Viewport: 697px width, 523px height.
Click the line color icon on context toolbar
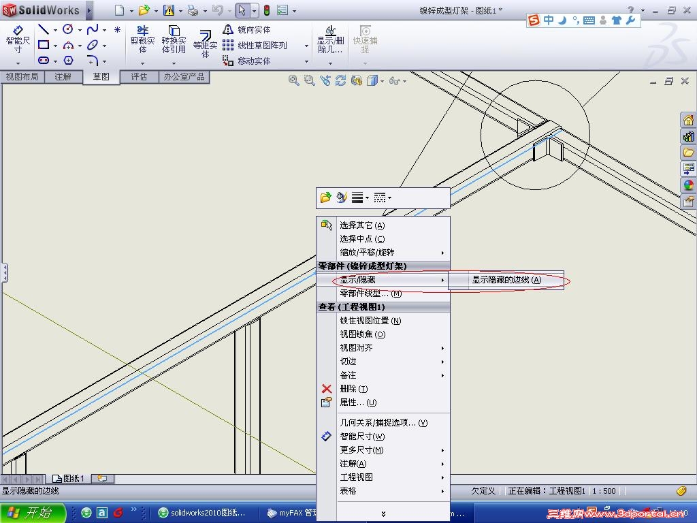tap(341, 197)
